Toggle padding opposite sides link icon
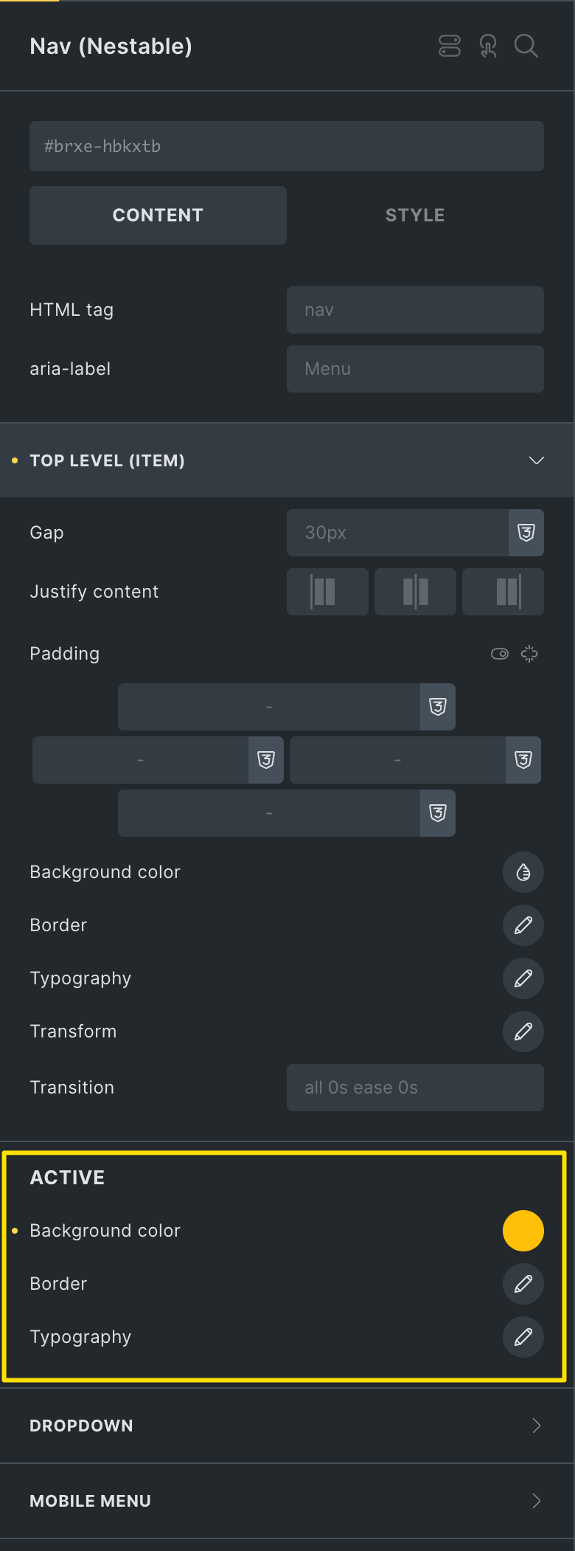The height and width of the screenshot is (1551, 575). pos(529,654)
